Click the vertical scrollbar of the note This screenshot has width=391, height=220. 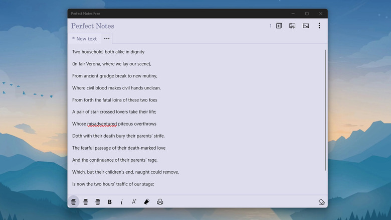point(326,111)
